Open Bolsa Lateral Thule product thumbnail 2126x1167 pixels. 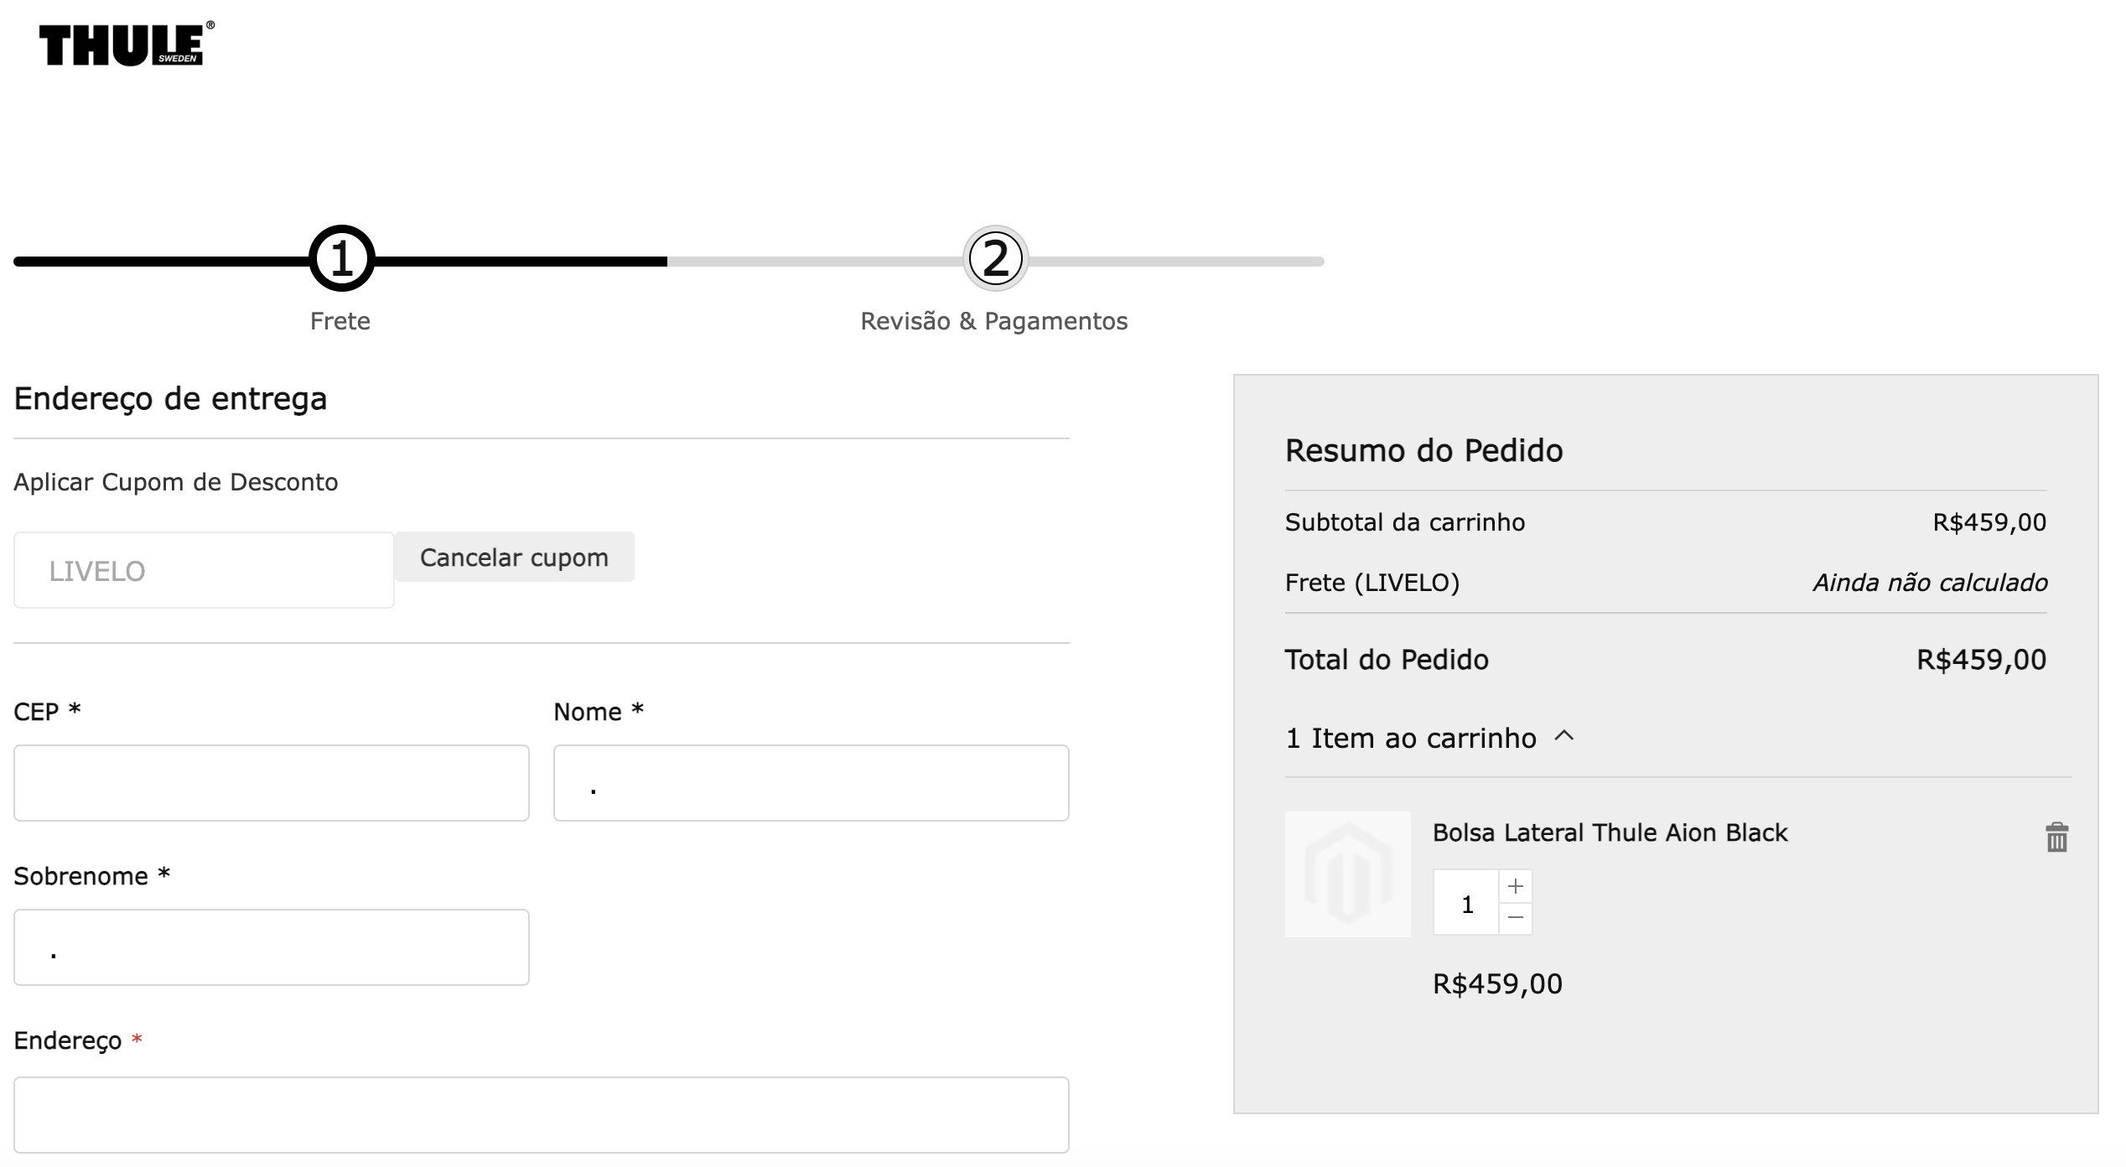[1348, 874]
